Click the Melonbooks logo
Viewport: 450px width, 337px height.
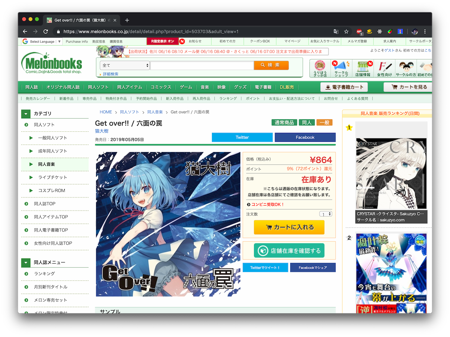[x=51, y=63]
